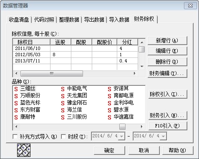Screen dimensions: 199x159
Task: Click the S icon beside 华谊嘉信
Action: click(110, 117)
